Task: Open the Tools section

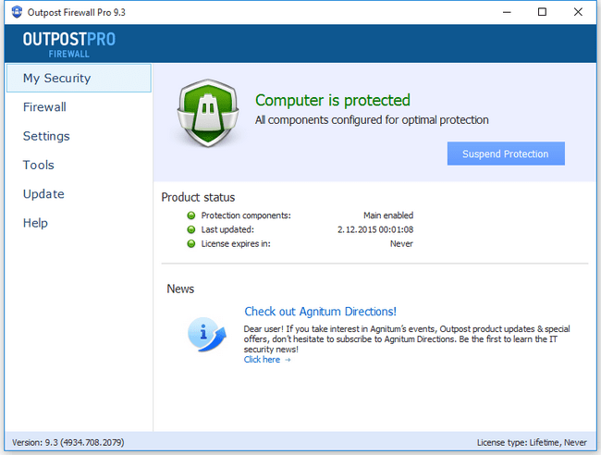Action: tap(38, 165)
